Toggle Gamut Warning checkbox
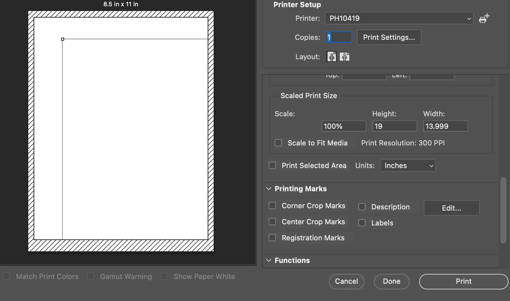 tap(91, 277)
